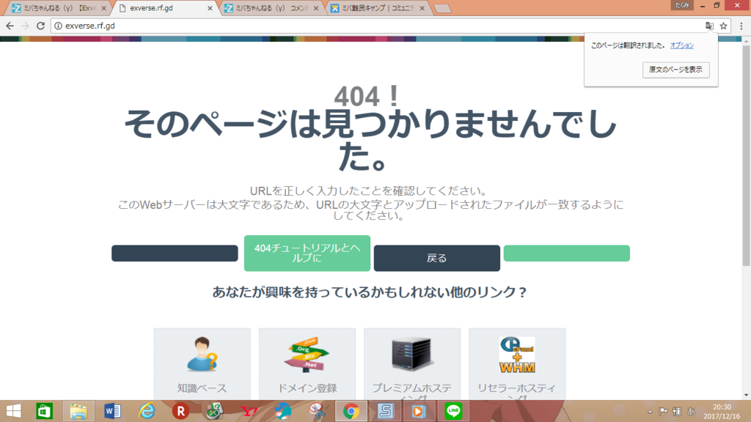Switch to the ミバちゃんねる コメント tab
The height and width of the screenshot is (422, 751).
(x=272, y=8)
